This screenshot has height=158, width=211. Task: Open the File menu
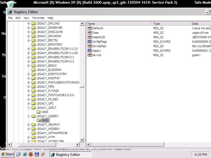pos(10,18)
